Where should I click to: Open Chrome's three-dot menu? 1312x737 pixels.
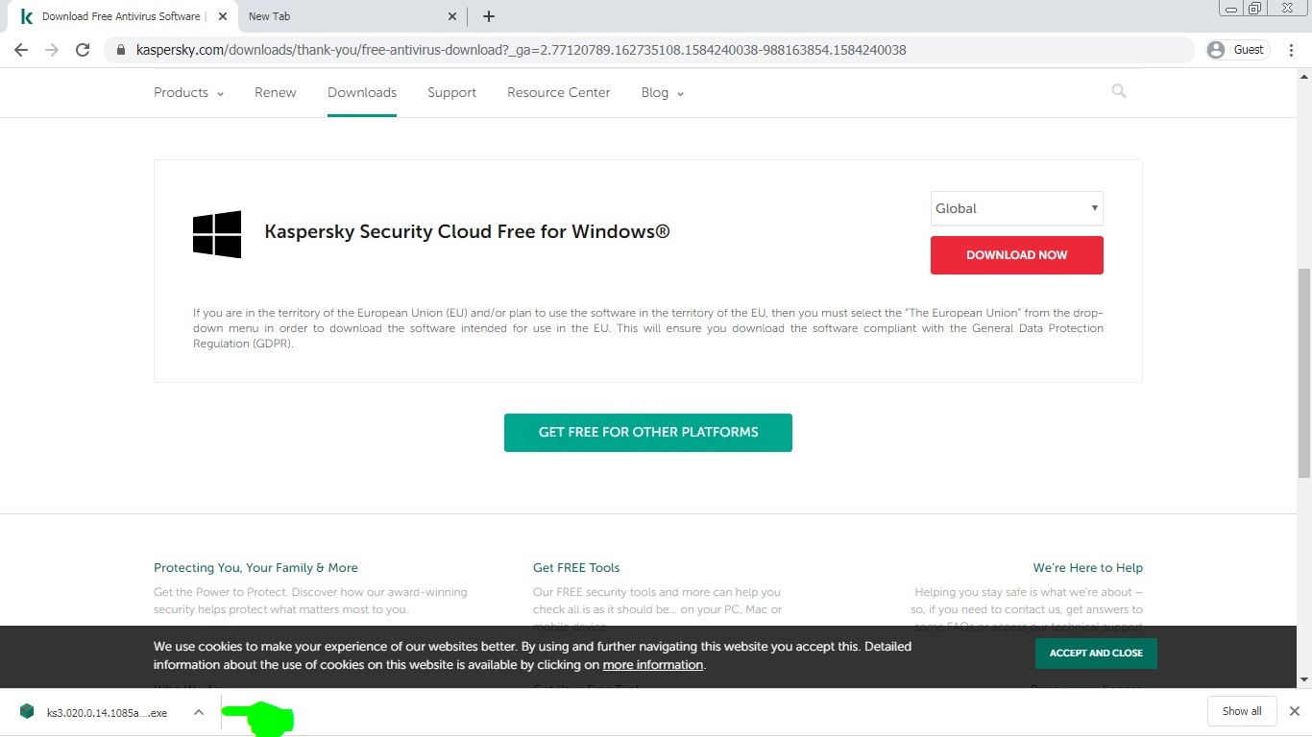click(x=1292, y=50)
